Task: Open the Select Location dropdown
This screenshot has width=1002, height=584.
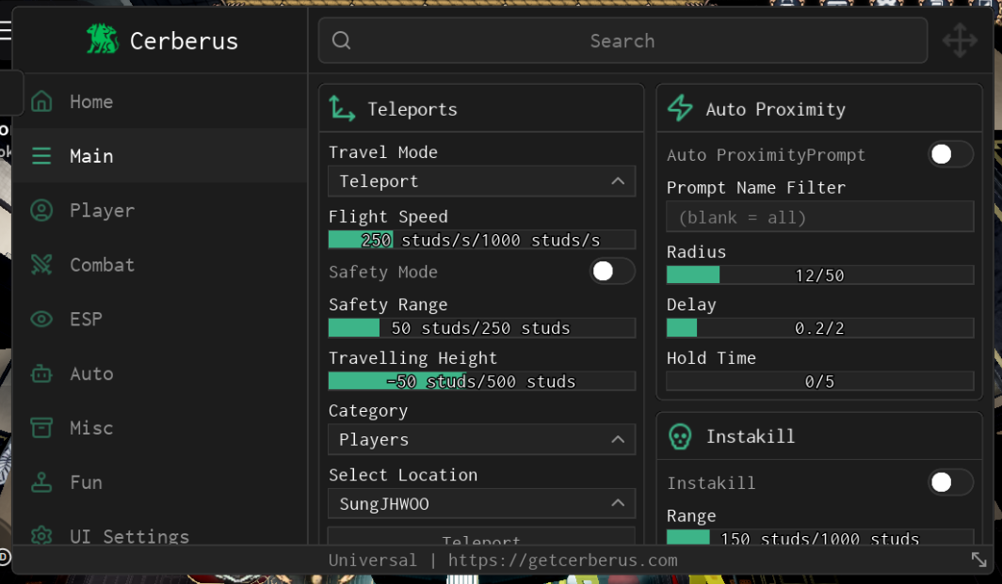Action: pyautogui.click(x=481, y=504)
